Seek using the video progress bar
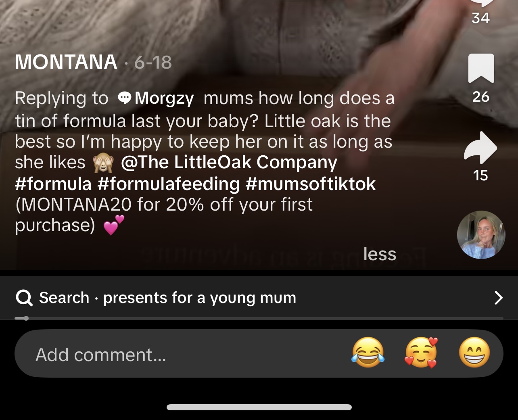 point(259,318)
